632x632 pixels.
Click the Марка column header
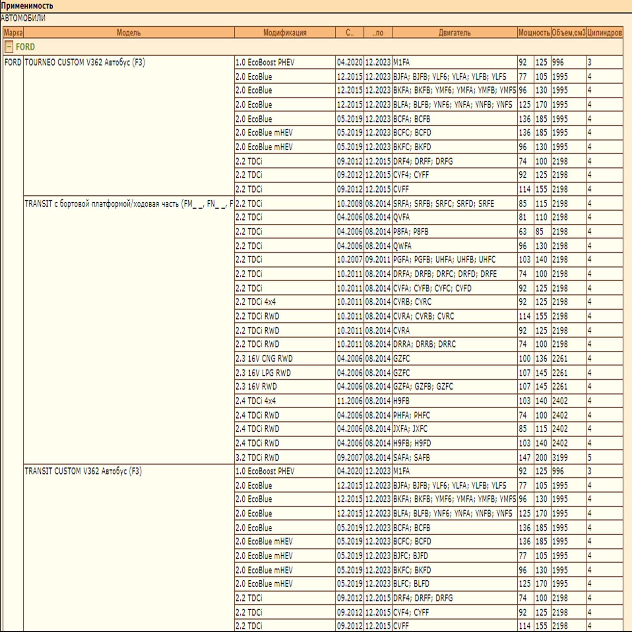13,32
